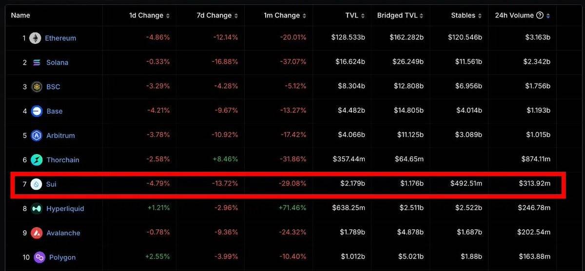Image resolution: width=585 pixels, height=271 pixels.
Task: Open the Ethereum chain link
Action: click(x=60, y=38)
